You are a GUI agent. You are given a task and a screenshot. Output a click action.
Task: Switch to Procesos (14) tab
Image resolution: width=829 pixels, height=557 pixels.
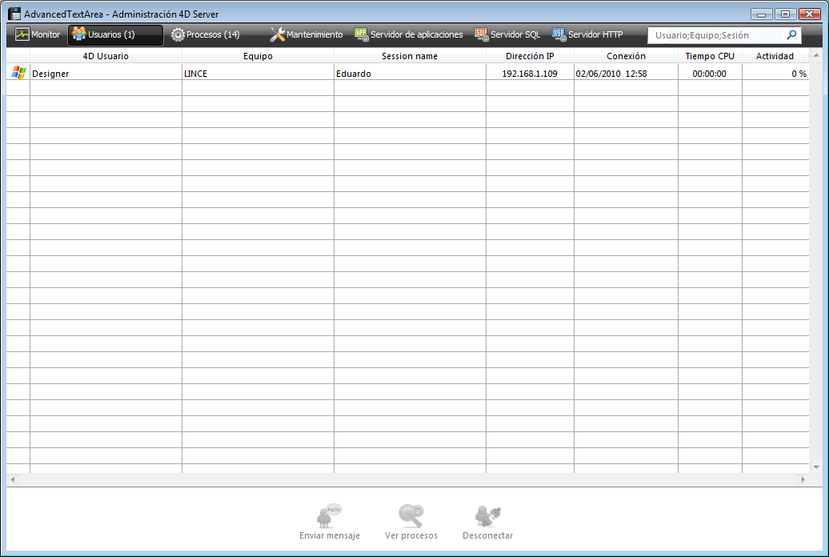click(x=206, y=35)
